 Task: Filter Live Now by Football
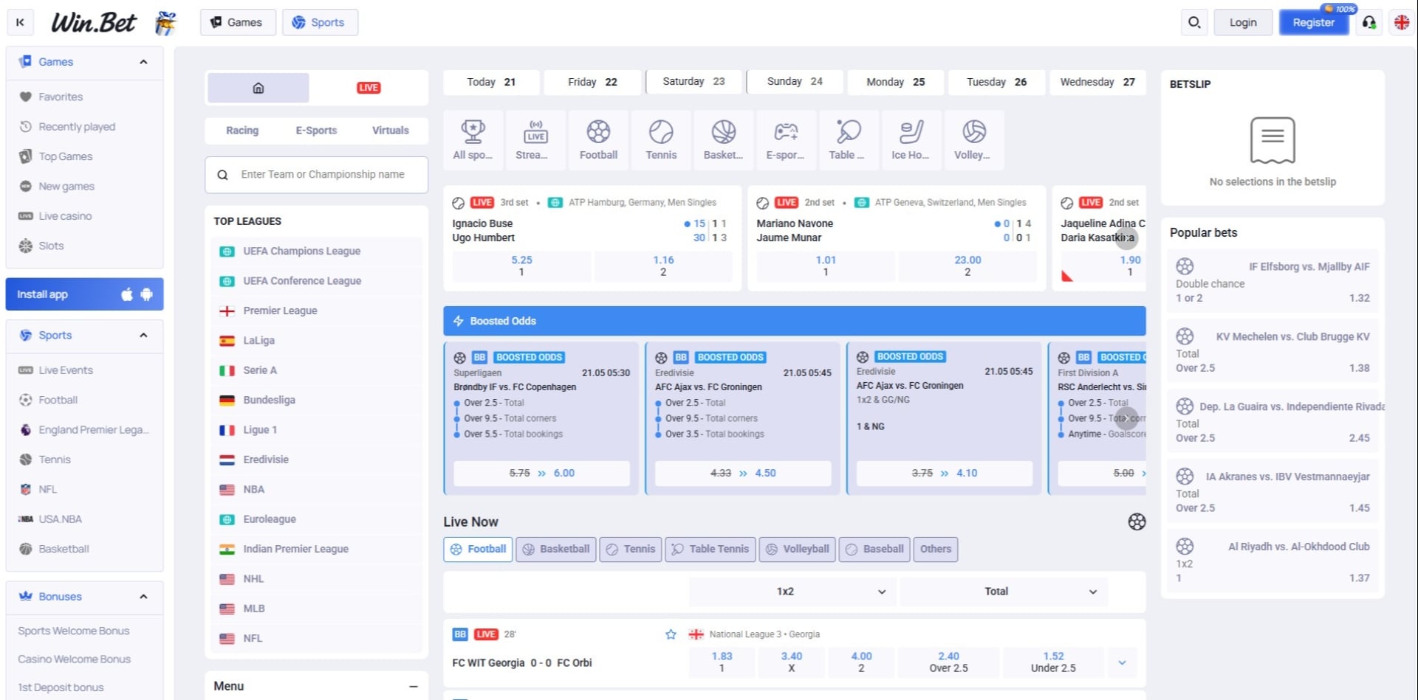[x=478, y=549]
